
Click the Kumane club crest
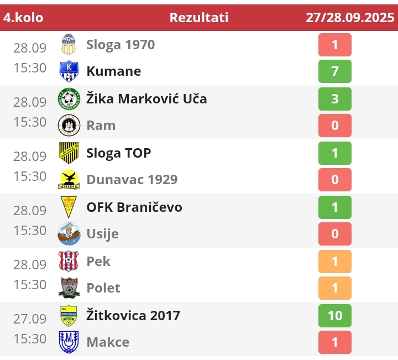pos(69,71)
